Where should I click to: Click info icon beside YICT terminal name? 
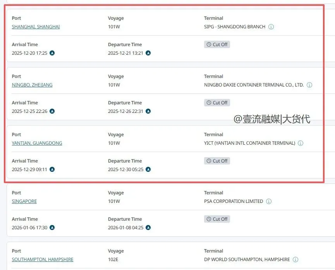pyautogui.click(x=301, y=143)
